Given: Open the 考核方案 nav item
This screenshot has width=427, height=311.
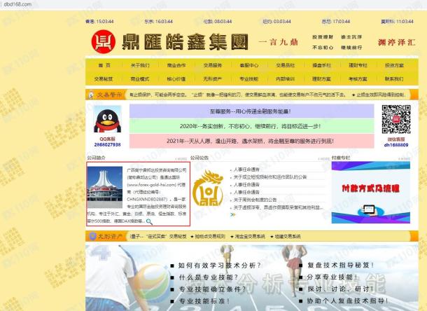Looking at the screenshot, I should (358, 78).
